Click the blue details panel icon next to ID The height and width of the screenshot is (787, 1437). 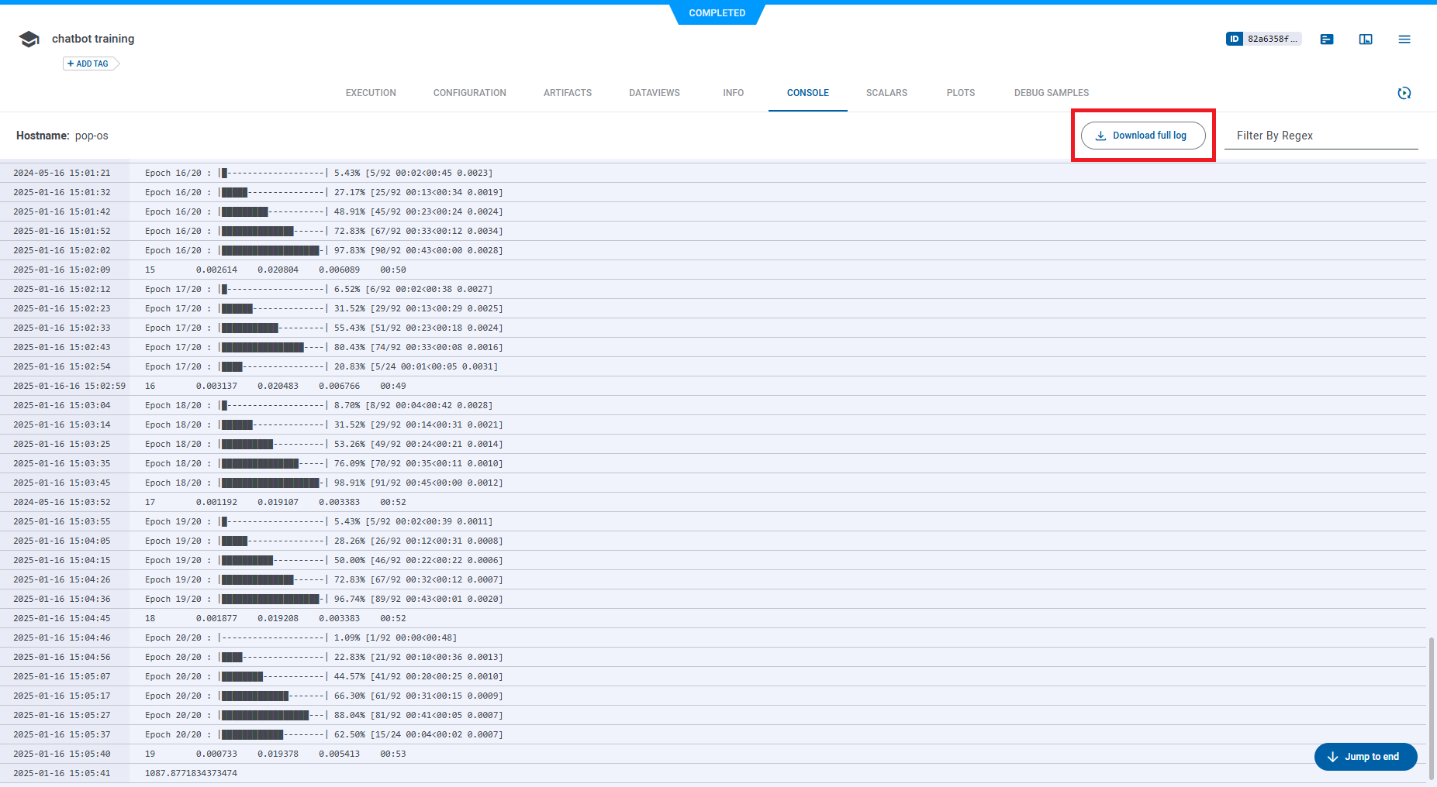coord(1326,39)
